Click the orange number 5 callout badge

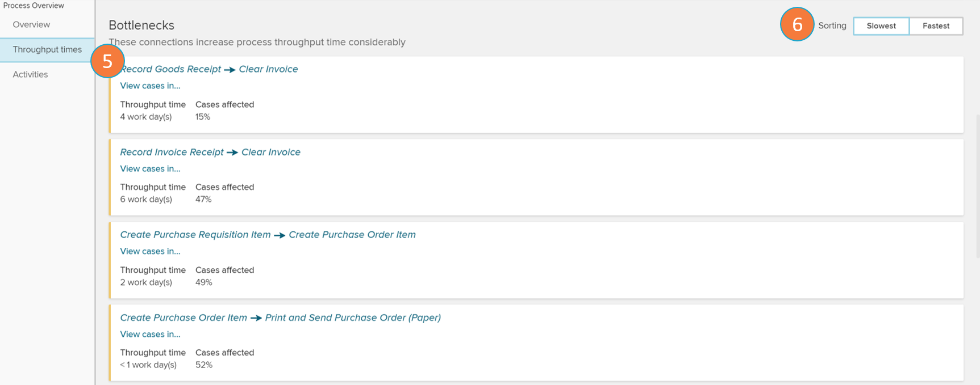[107, 61]
